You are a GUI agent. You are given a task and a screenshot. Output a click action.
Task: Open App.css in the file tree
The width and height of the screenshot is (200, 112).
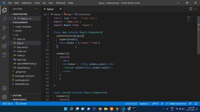21,39
